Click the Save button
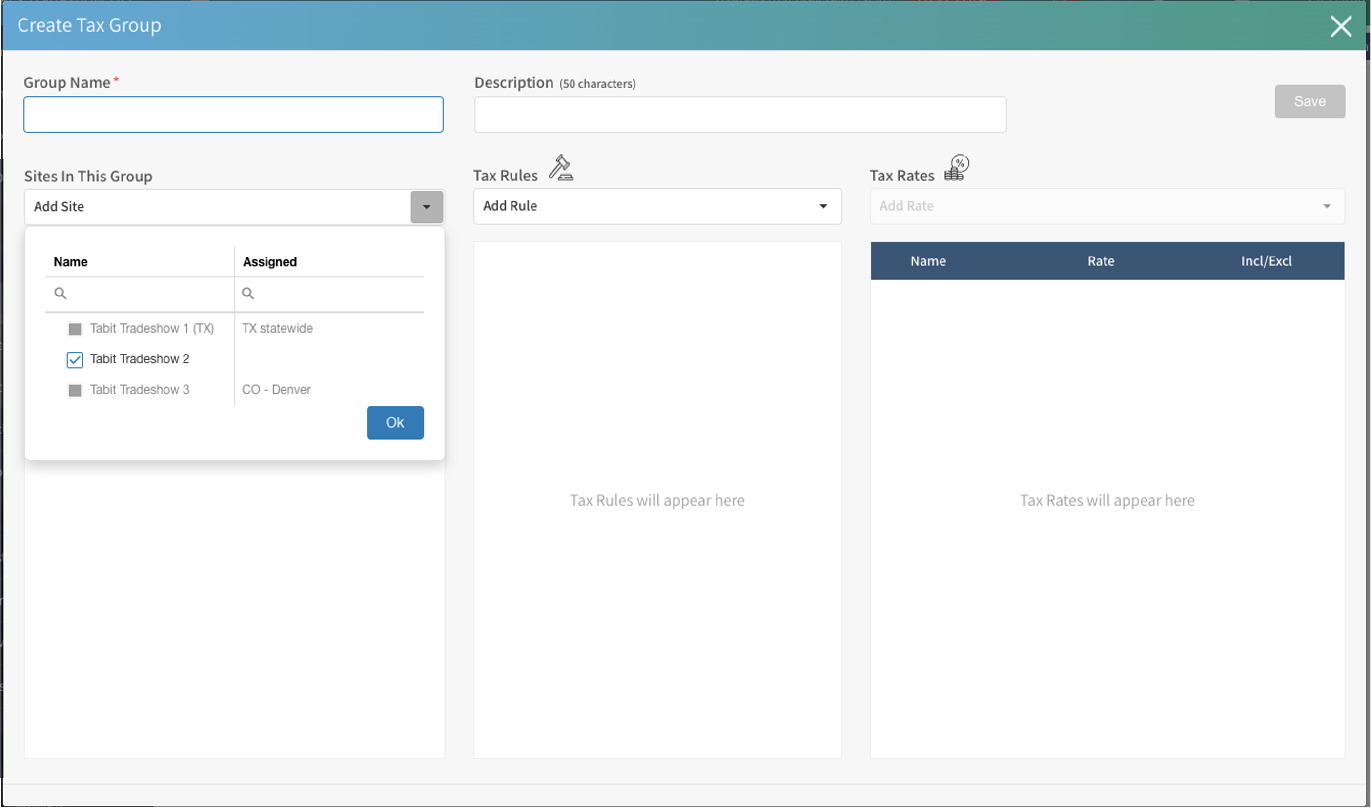The height and width of the screenshot is (809, 1371). click(1310, 101)
